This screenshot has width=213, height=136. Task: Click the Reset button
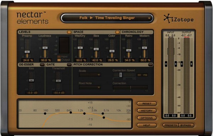tap(147, 104)
